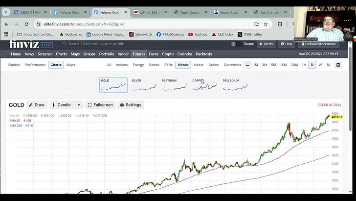The image size is (356, 201).
Task: Switch to the Futures Silver tab
Action: (x=70, y=12)
